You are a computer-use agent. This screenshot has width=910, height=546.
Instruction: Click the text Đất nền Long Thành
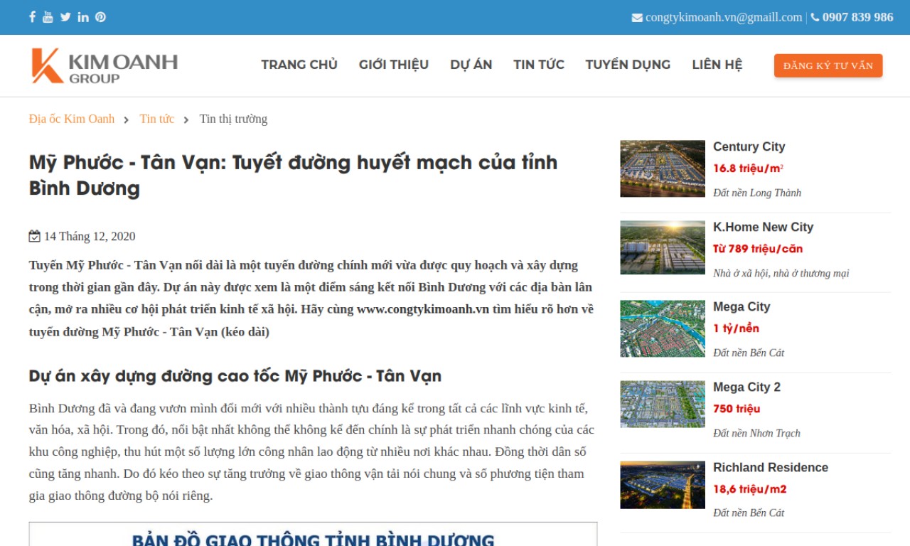[x=757, y=193]
